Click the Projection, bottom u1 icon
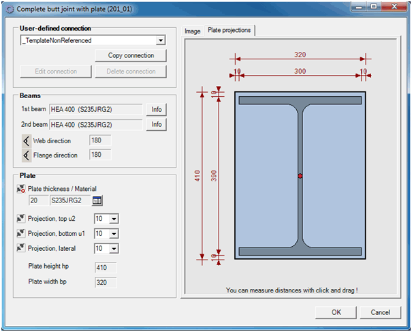 point(20,234)
